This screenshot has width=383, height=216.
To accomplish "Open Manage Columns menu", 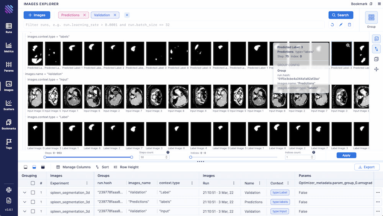I will click(x=73, y=167).
